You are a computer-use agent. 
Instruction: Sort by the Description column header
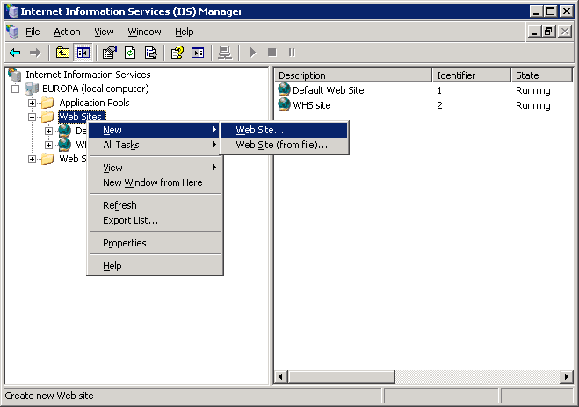352,75
